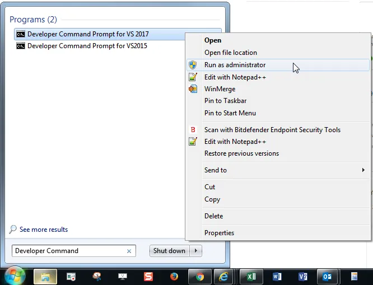Expand the Send to submenu arrow
The image size is (373, 285).
pyautogui.click(x=363, y=170)
